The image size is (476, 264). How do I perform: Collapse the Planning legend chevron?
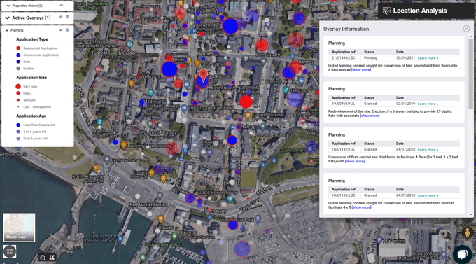7,30
